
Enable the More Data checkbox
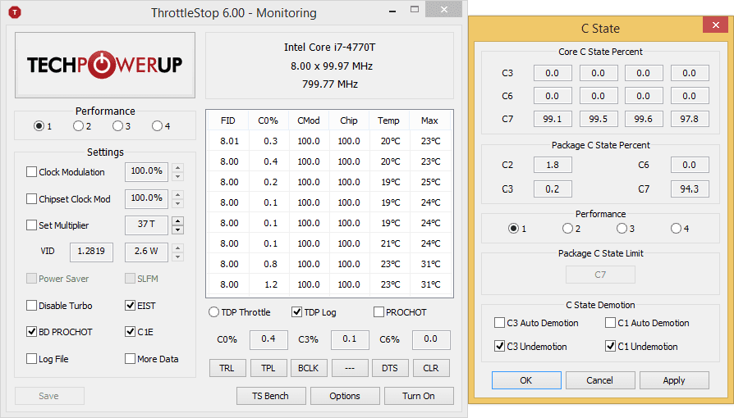point(131,359)
